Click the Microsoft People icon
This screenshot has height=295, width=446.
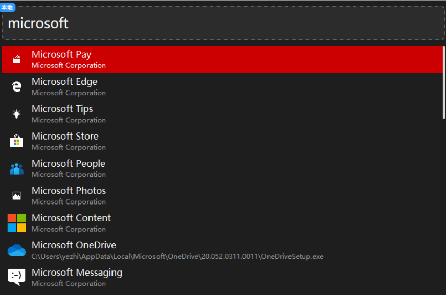coord(16,169)
